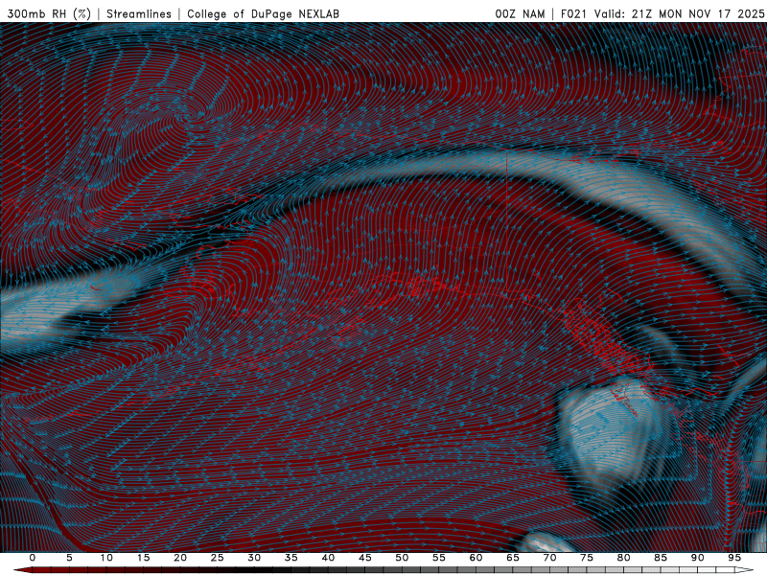
Task: Select the 15 label on the color scale
Action: (x=143, y=558)
